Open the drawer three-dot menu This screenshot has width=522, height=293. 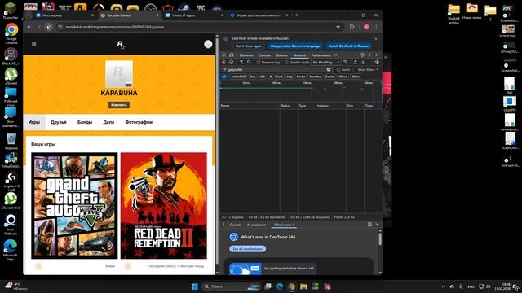tap(223, 225)
